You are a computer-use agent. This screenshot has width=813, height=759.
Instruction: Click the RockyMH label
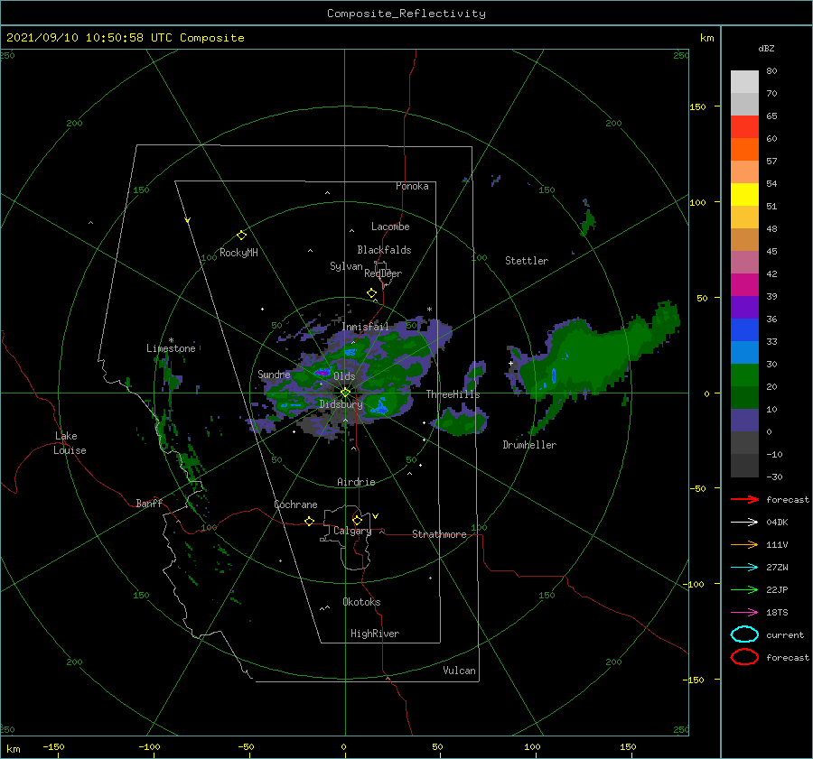tap(238, 253)
